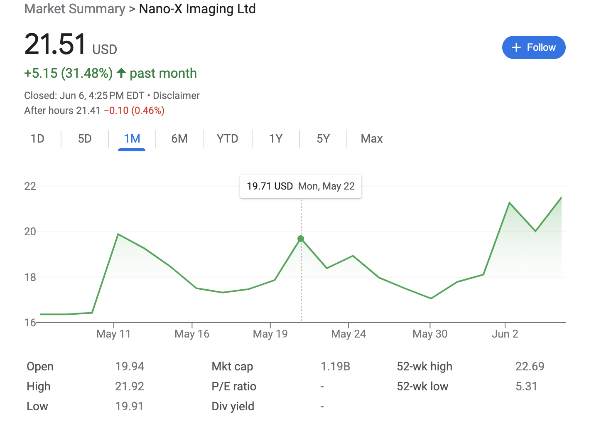Show the Max time range
589x429 pixels.
372,139
